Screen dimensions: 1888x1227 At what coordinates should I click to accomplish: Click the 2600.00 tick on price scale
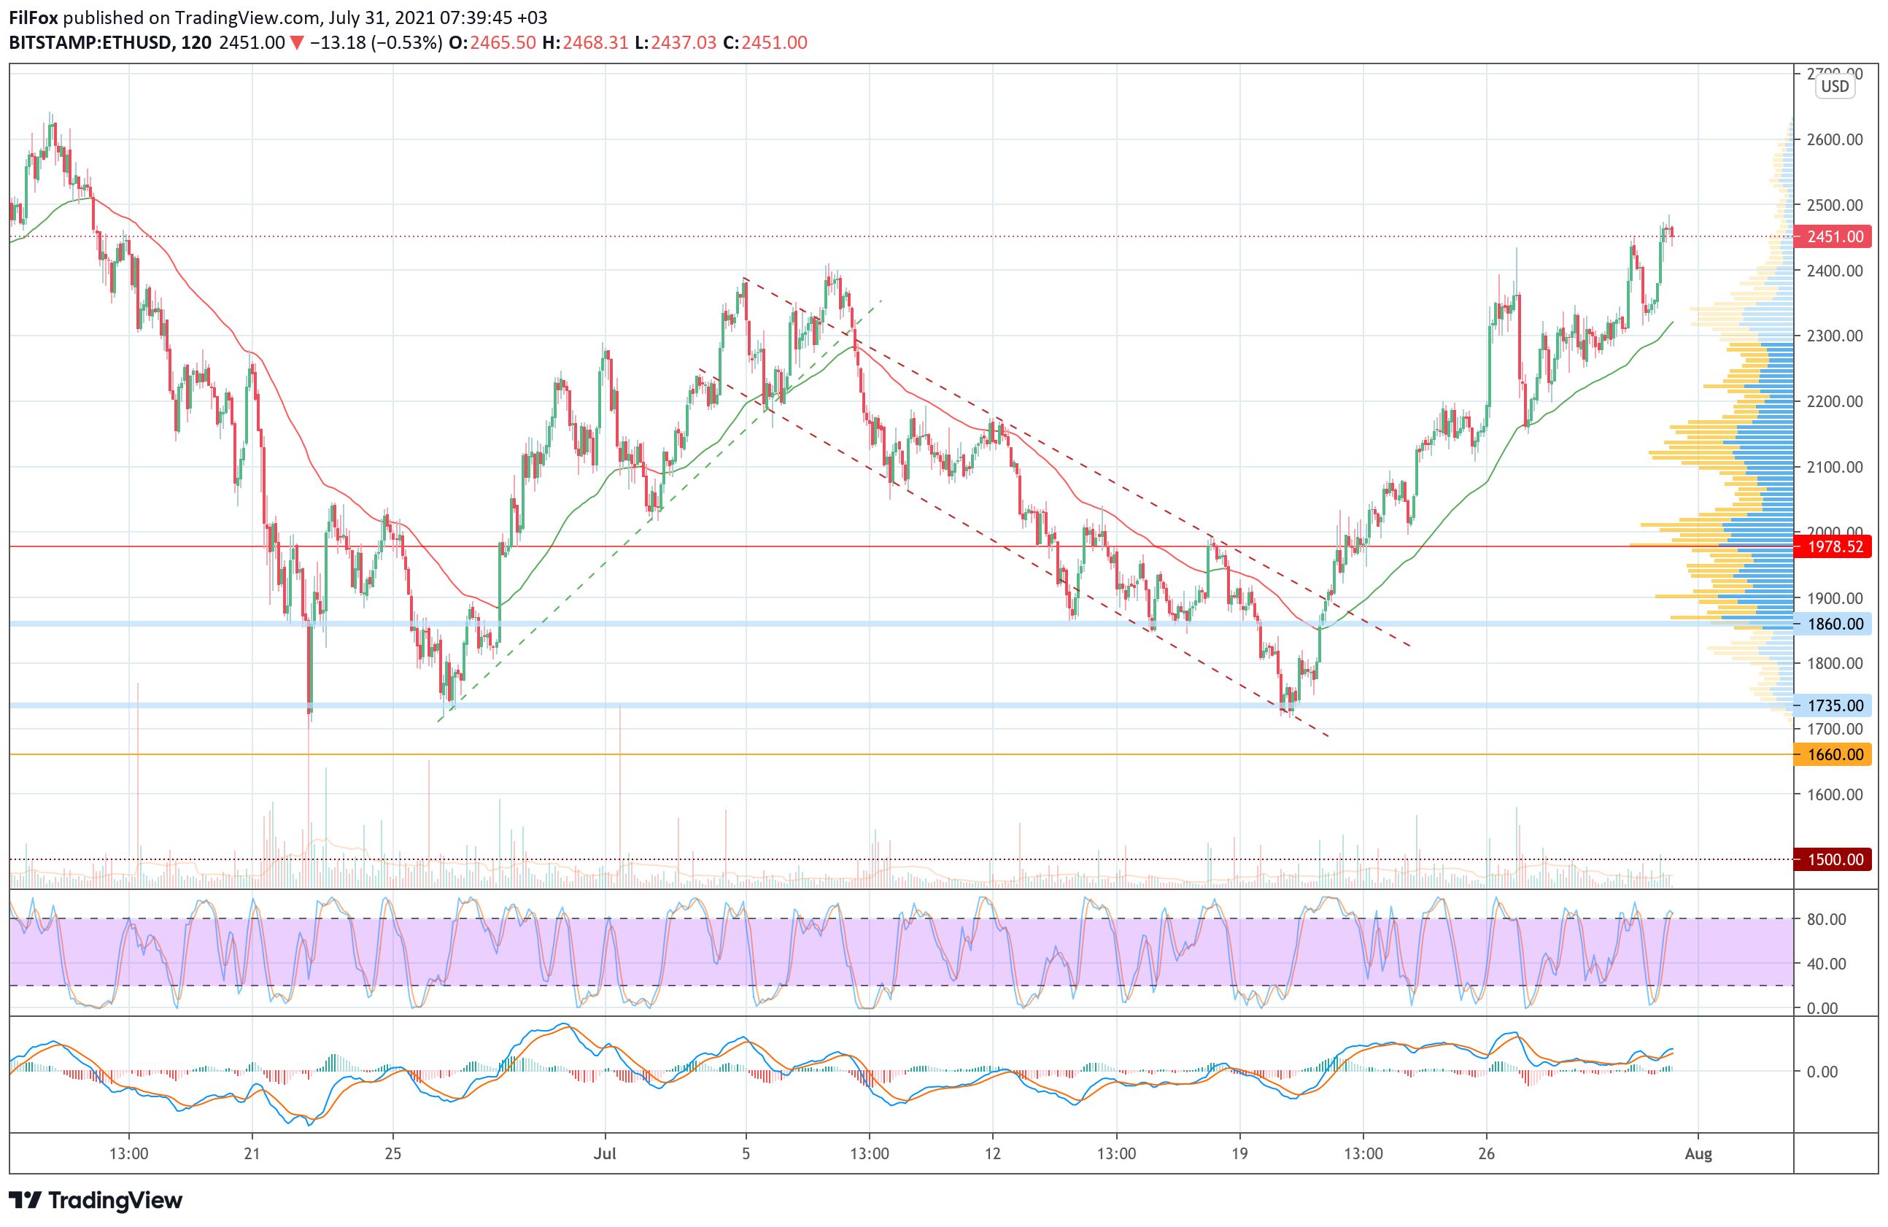point(1834,139)
